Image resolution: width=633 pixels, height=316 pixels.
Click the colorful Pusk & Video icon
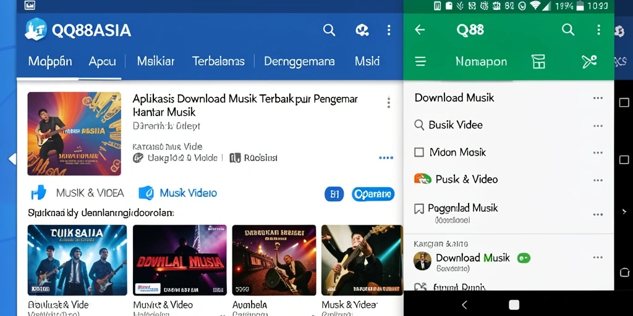coord(422,178)
